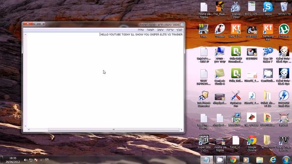Maximize the Notepad window

[36, 24]
